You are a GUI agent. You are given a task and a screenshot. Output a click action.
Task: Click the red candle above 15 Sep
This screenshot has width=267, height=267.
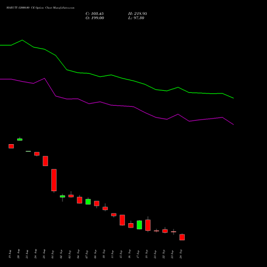pyautogui.click(x=122, y=220)
